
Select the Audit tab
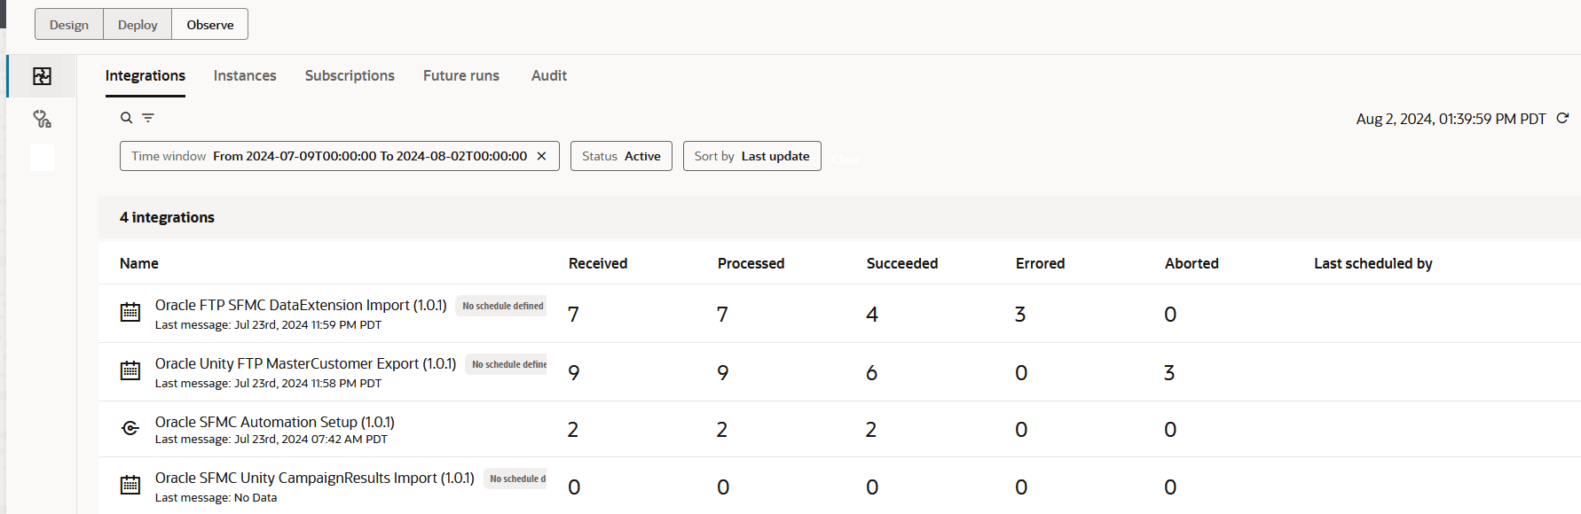tap(549, 76)
